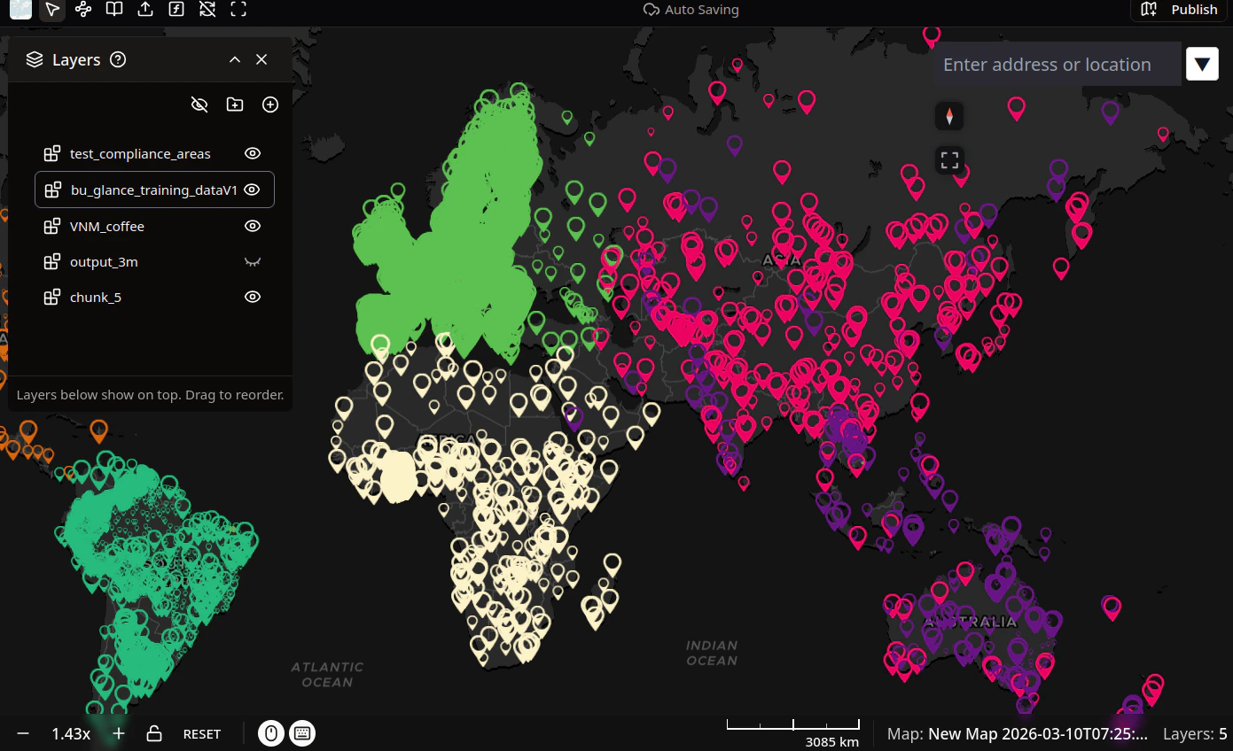Toggle keyboard navigation mode

pyautogui.click(x=302, y=733)
